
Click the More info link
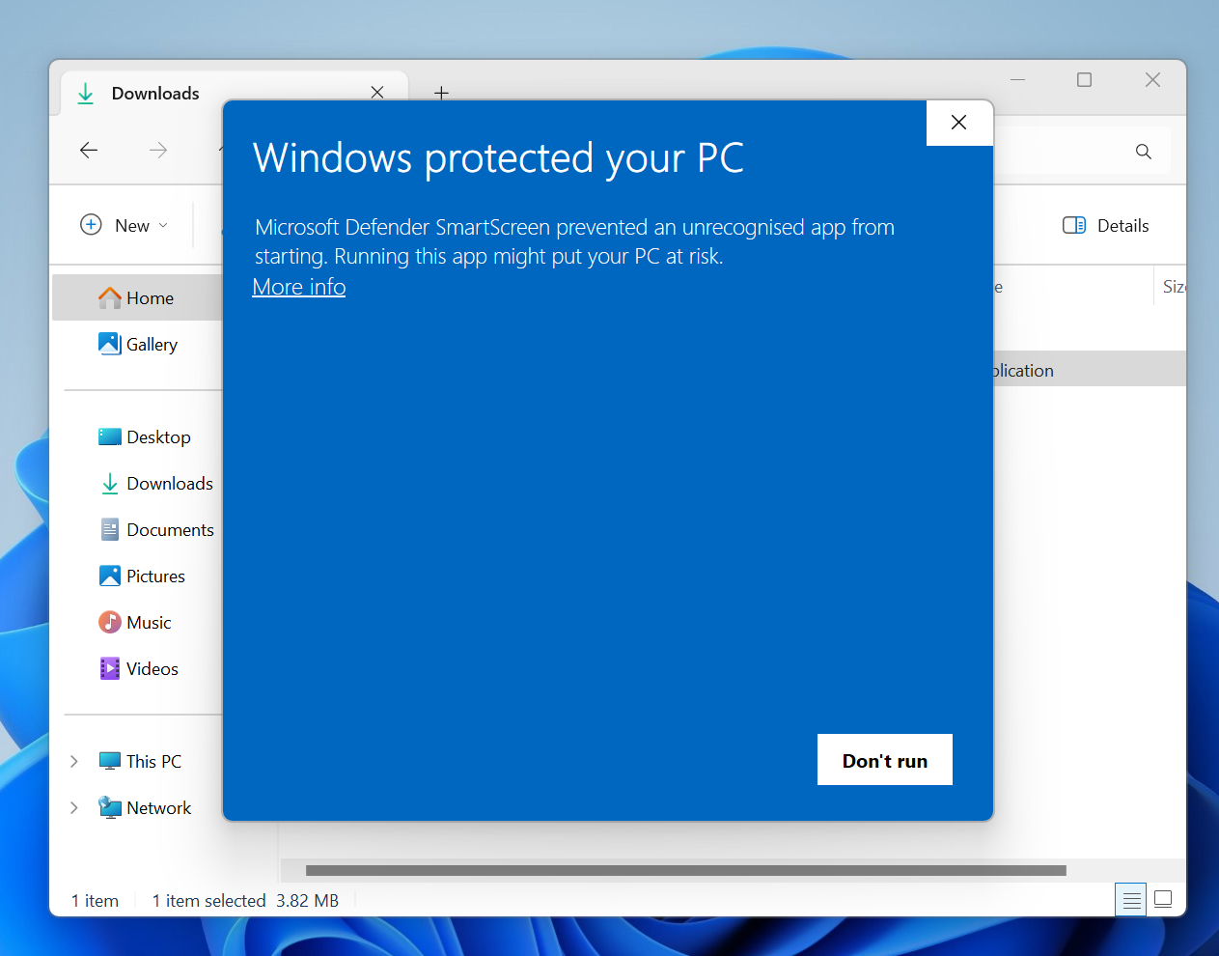[x=298, y=287]
